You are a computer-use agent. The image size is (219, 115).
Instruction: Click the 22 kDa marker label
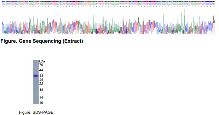(x=41, y=84)
